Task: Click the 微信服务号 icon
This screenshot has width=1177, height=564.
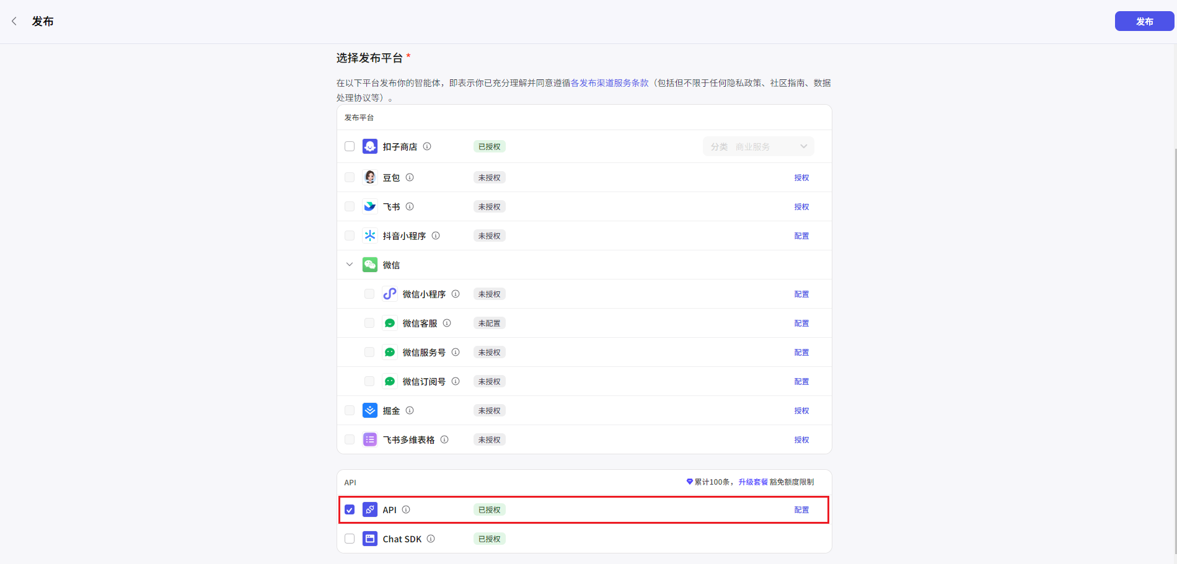Action: coord(390,352)
